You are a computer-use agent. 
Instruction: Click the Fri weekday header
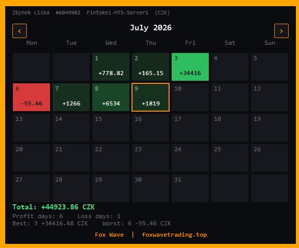pyautogui.click(x=190, y=43)
